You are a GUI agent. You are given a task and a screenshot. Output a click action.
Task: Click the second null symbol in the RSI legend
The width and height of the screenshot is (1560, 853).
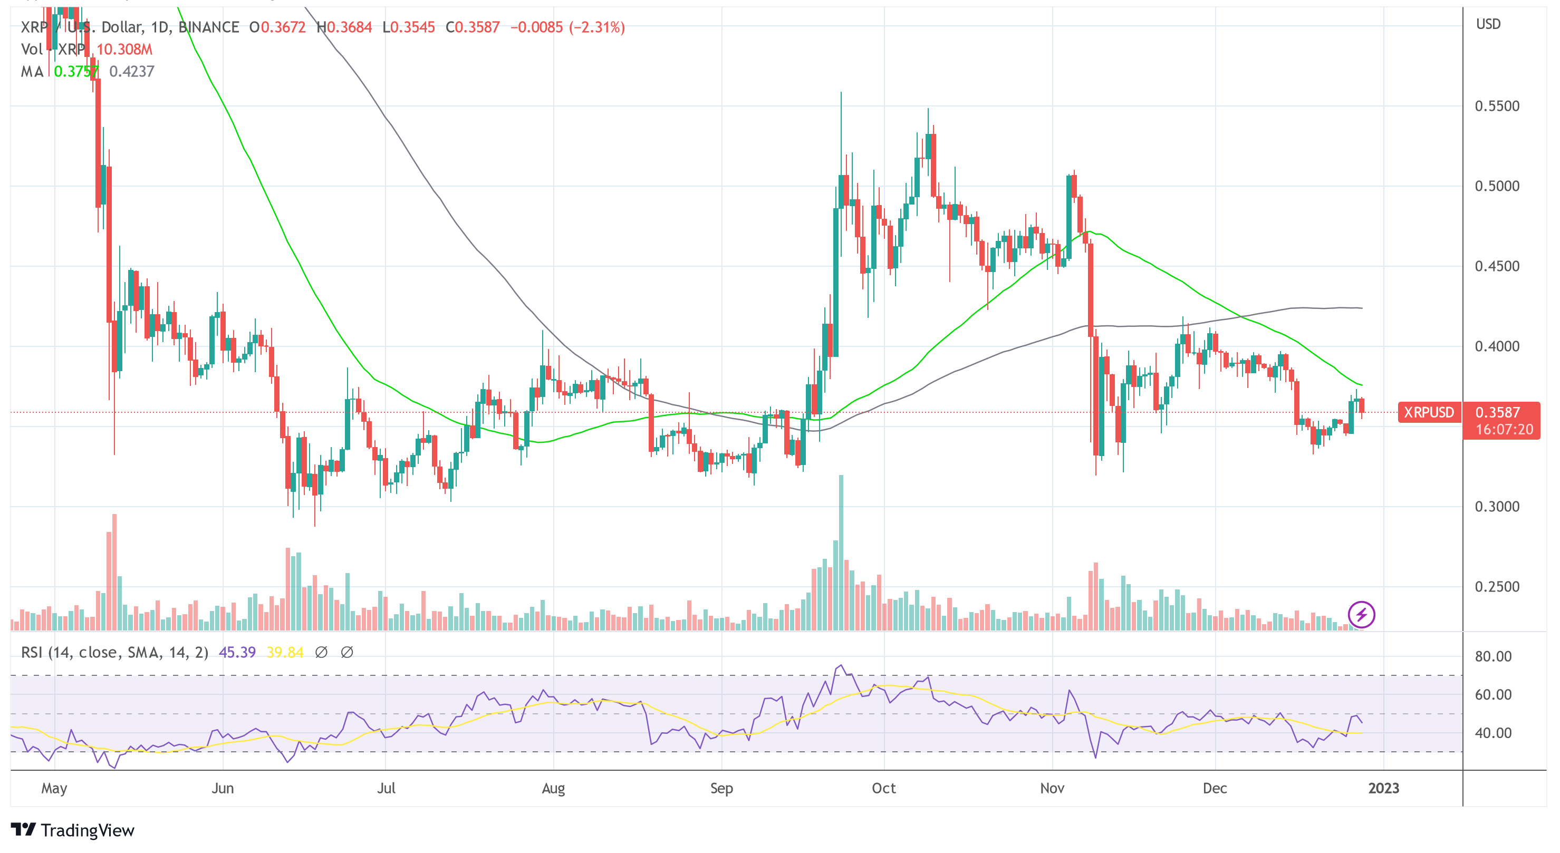coord(347,653)
